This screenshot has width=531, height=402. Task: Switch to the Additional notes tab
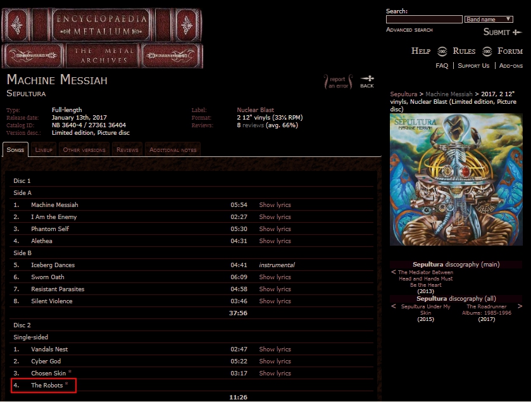[173, 149]
